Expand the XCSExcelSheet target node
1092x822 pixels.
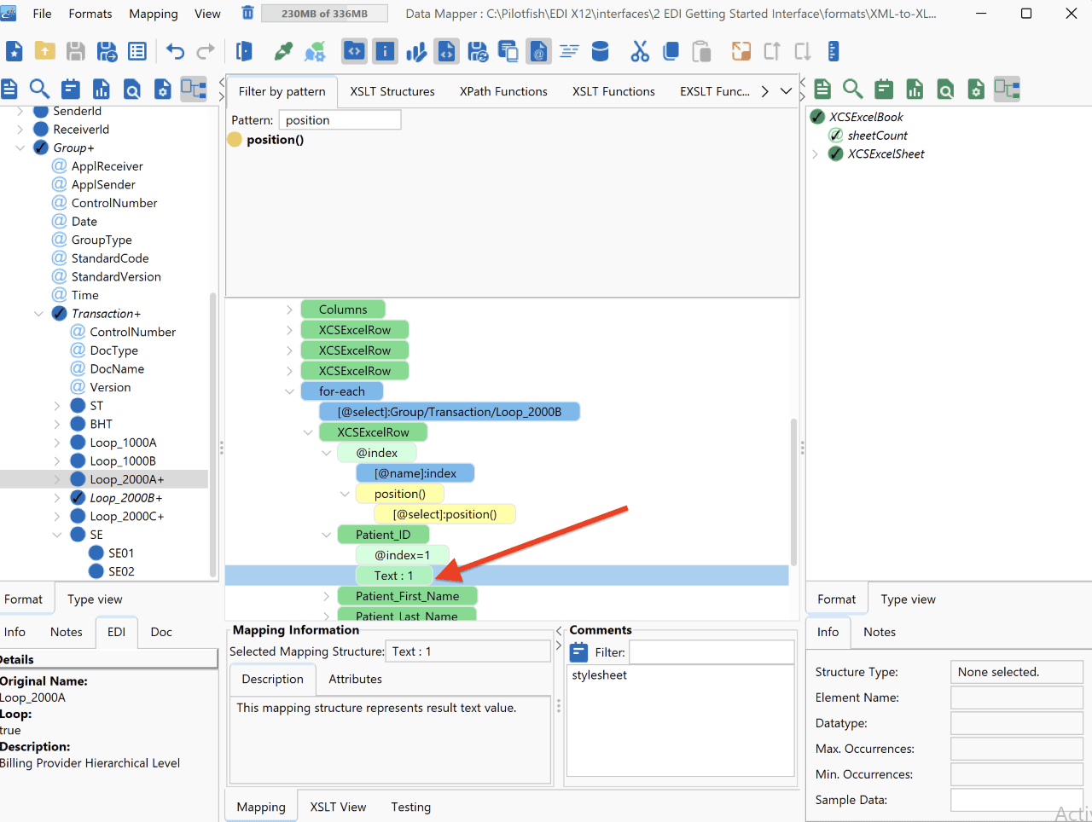pyautogui.click(x=816, y=154)
